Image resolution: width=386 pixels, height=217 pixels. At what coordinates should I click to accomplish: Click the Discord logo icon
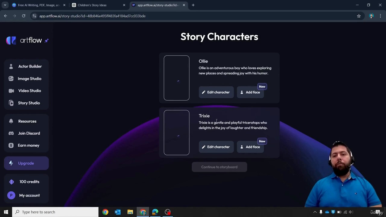(x=11, y=133)
